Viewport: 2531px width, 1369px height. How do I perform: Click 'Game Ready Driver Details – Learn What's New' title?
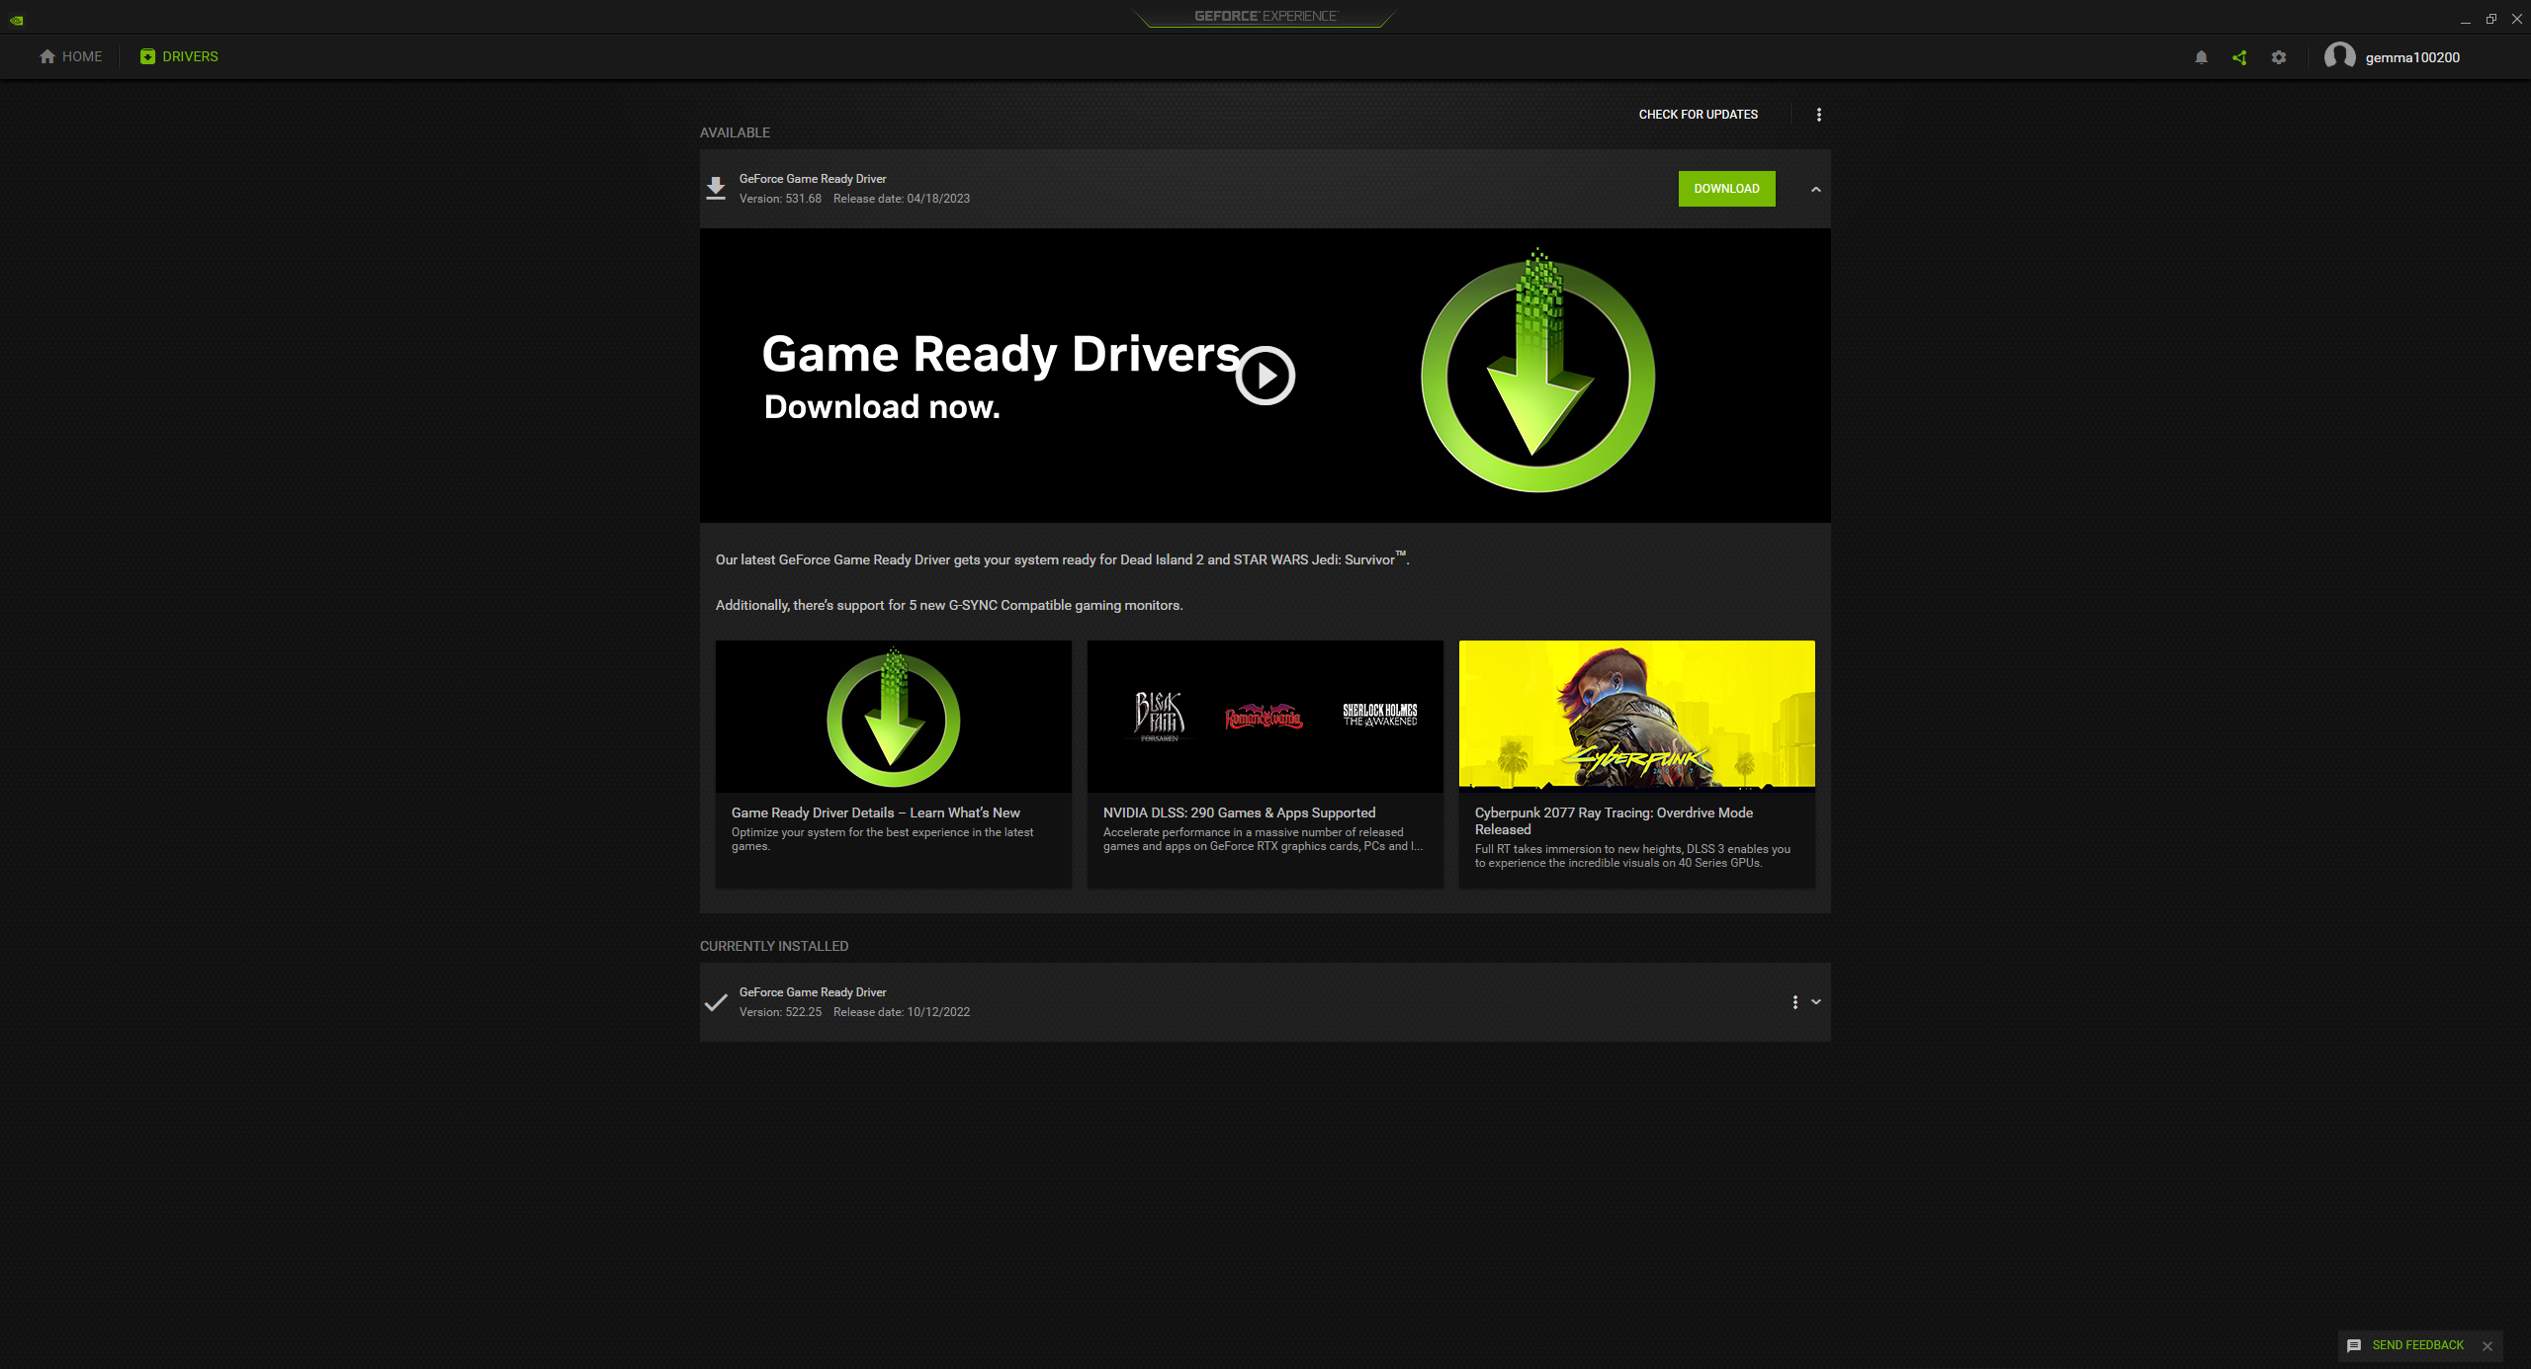click(x=876, y=813)
